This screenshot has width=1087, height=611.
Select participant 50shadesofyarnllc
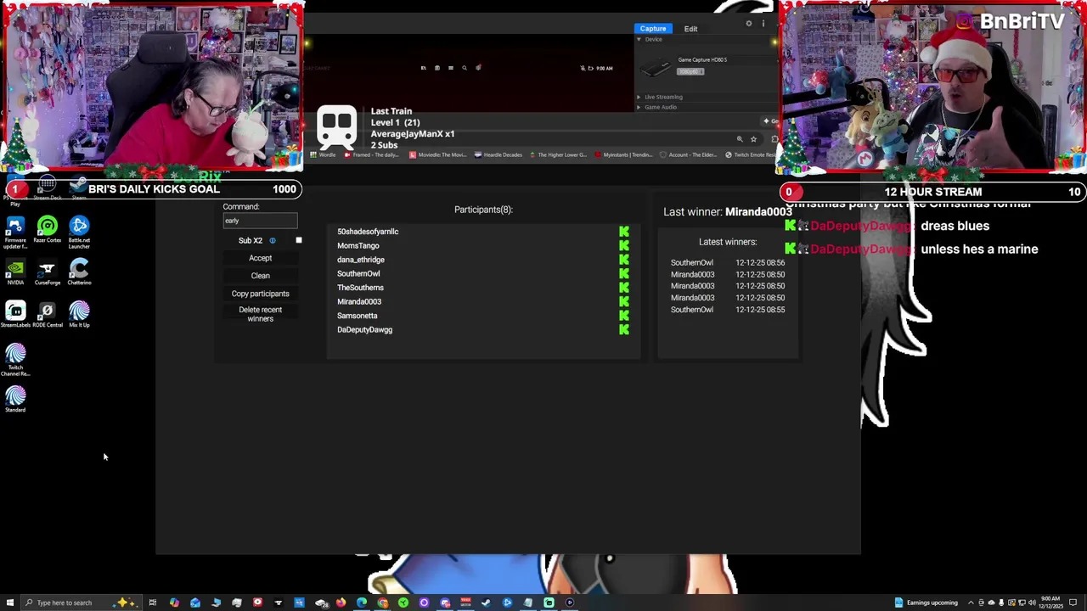pos(368,232)
